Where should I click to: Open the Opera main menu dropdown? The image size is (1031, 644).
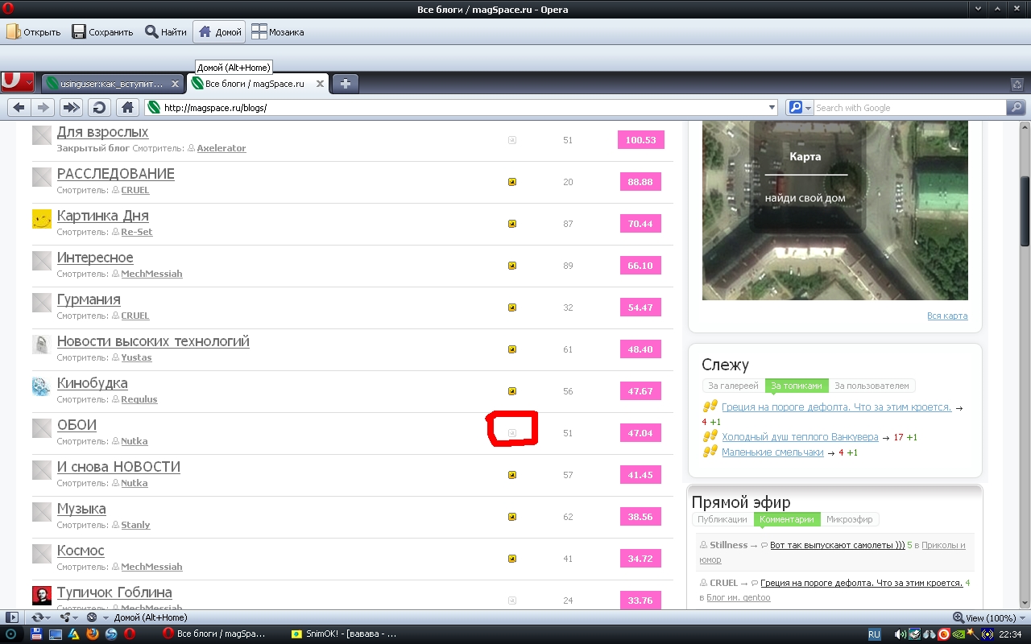pos(18,83)
